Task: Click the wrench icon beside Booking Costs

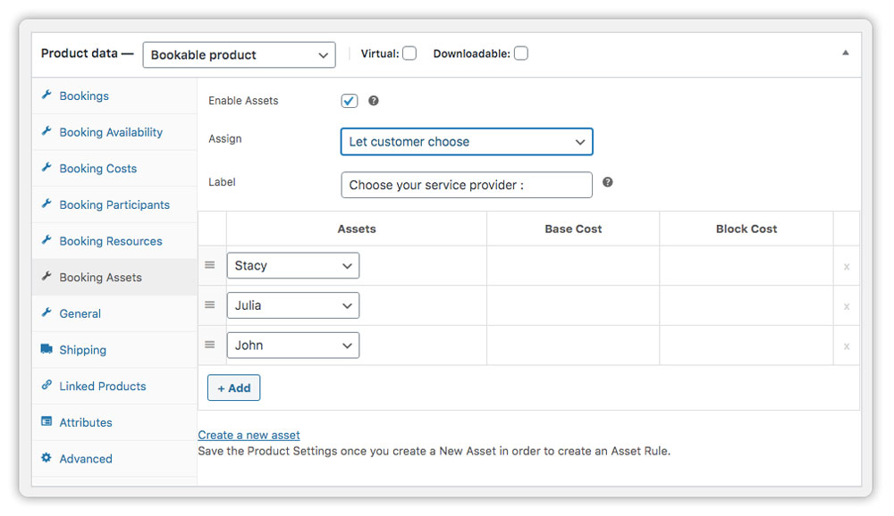Action: point(46,168)
